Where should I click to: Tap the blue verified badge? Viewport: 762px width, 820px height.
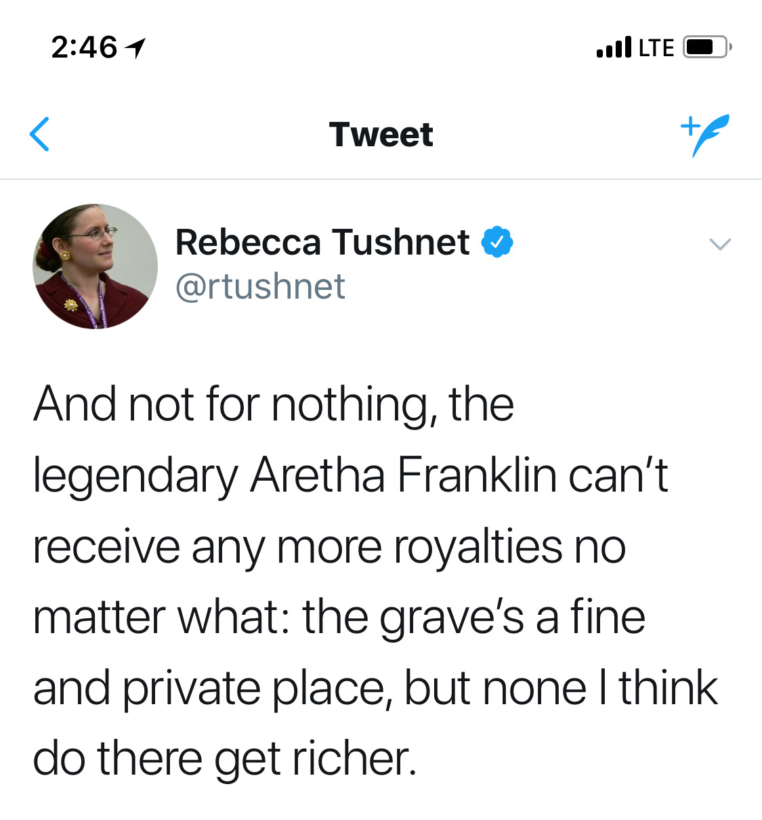[497, 242]
